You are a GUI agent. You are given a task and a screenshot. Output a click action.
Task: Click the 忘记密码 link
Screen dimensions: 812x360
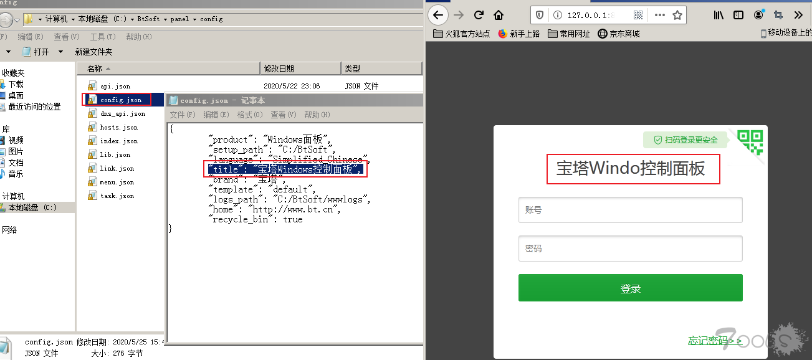(x=715, y=341)
